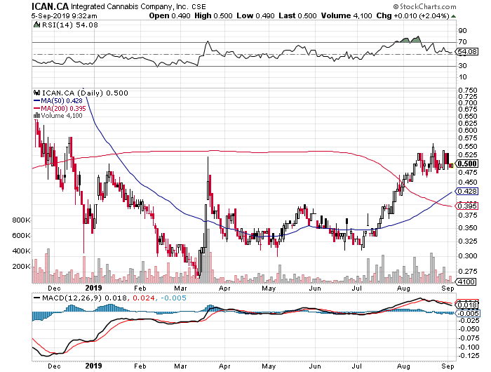Click the Aug label on the MACD axis
The height and width of the screenshot is (372, 491).
coord(403,366)
